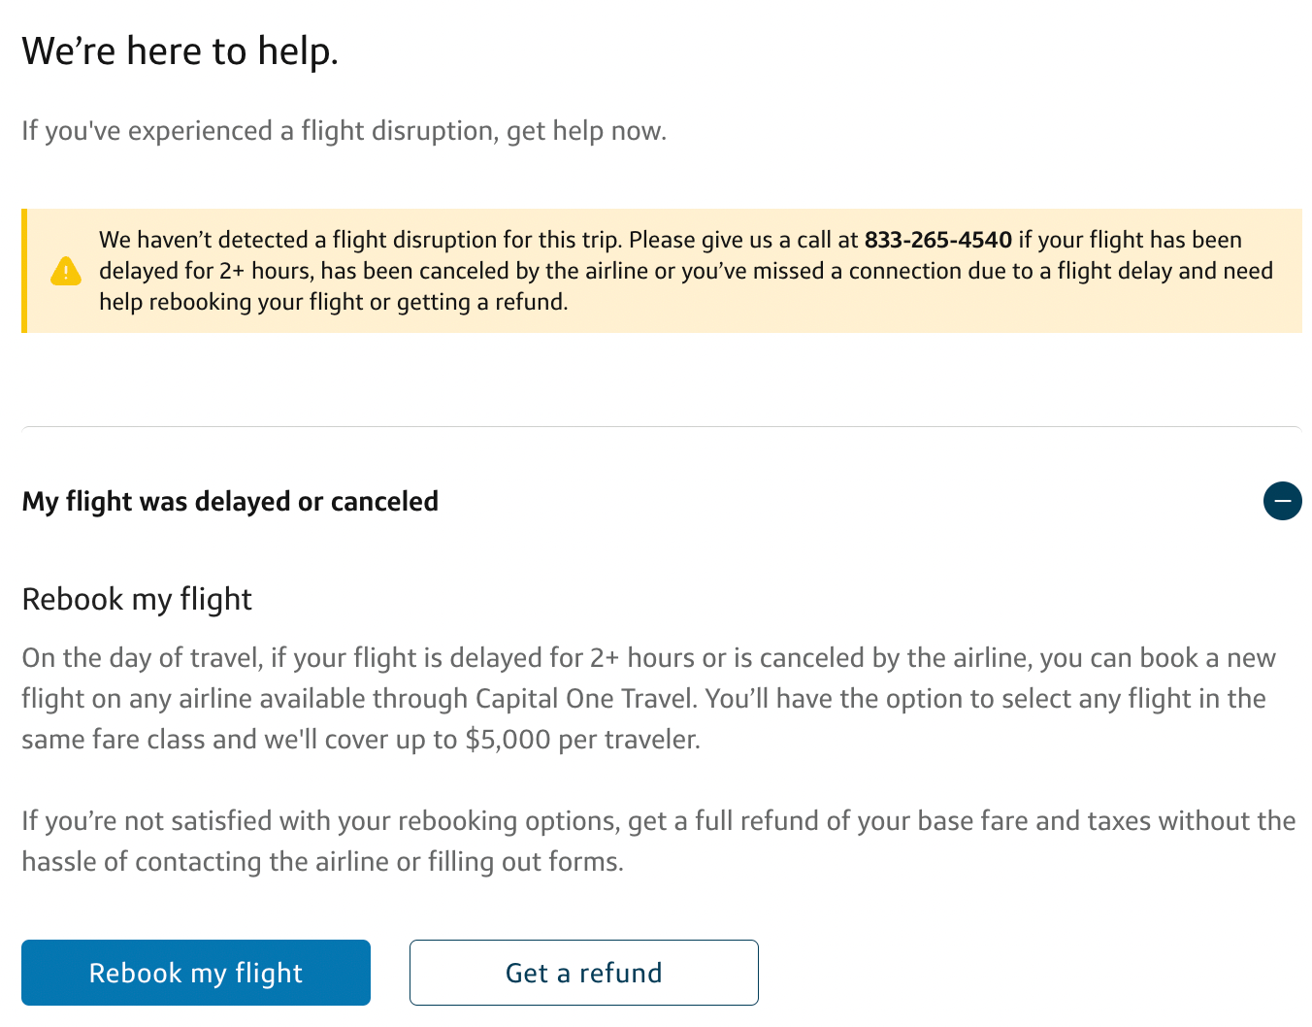
Task: Select the 'My flight was delayed or canceled' header
Action: (230, 501)
